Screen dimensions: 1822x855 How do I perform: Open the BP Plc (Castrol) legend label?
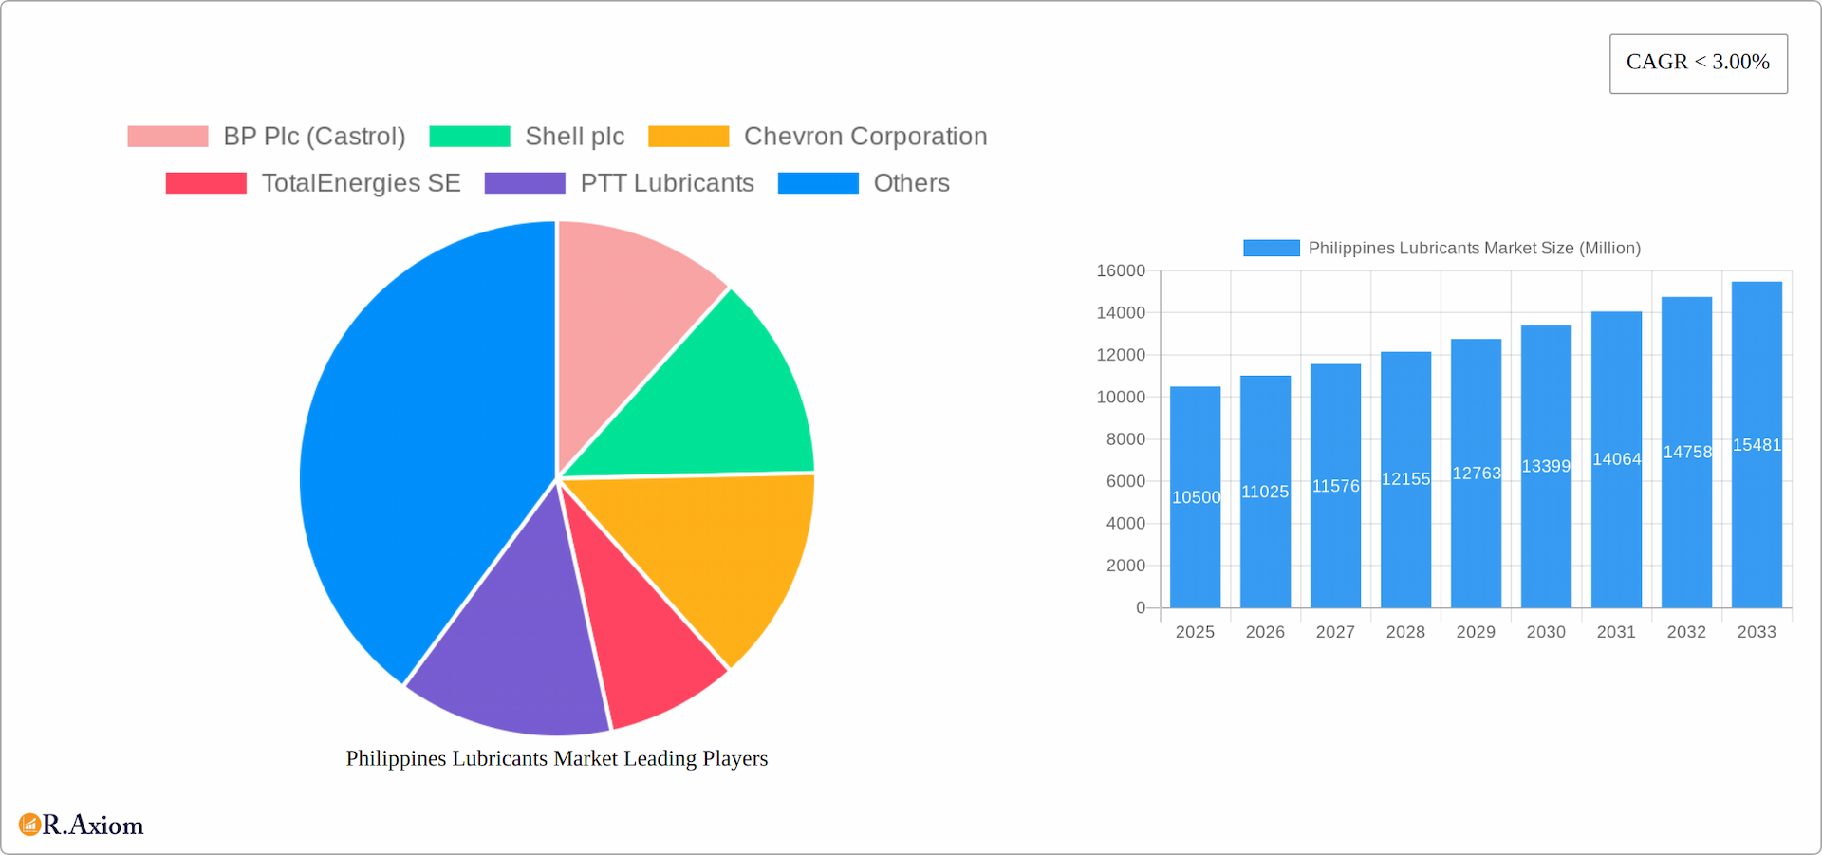pos(313,136)
